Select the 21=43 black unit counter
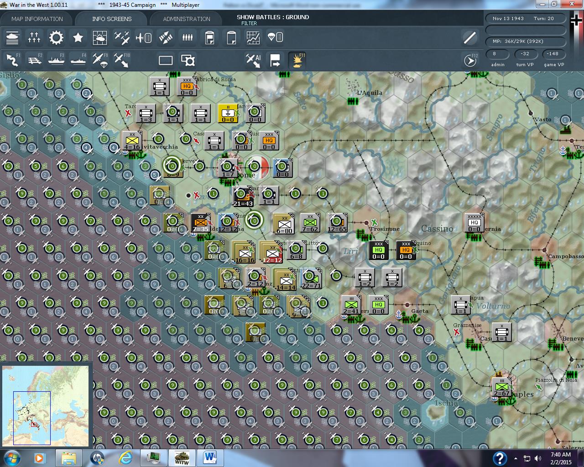The image size is (584, 467). click(x=243, y=197)
